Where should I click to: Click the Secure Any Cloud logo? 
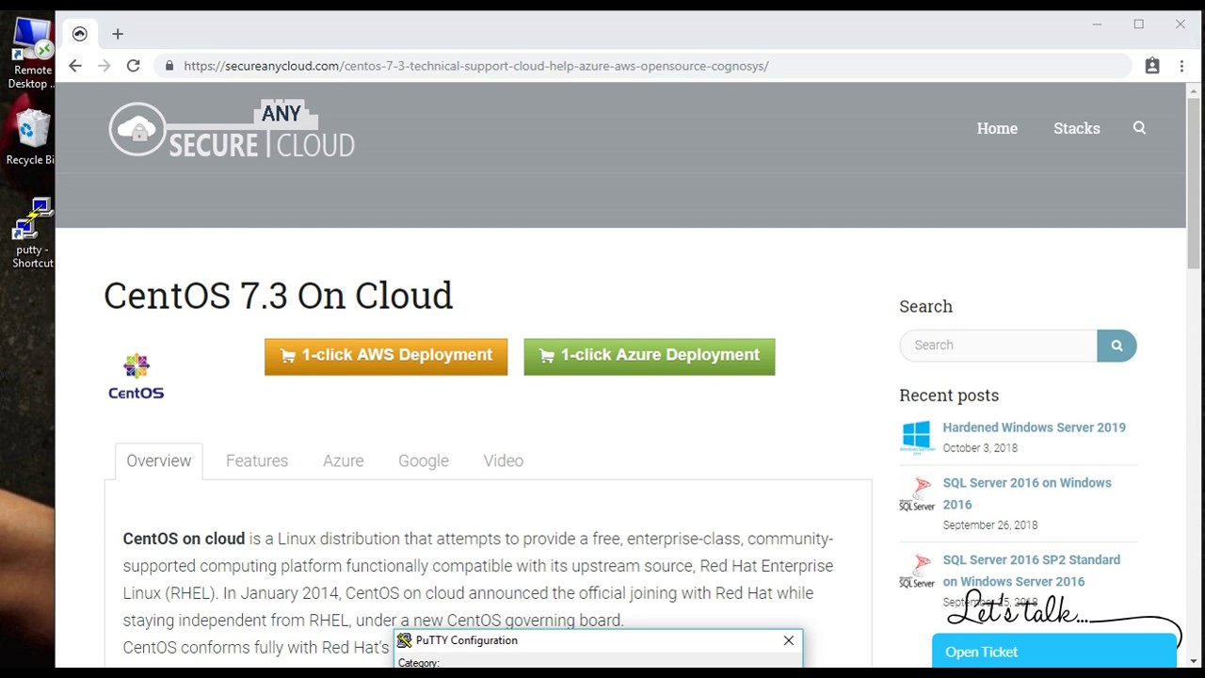click(232, 129)
